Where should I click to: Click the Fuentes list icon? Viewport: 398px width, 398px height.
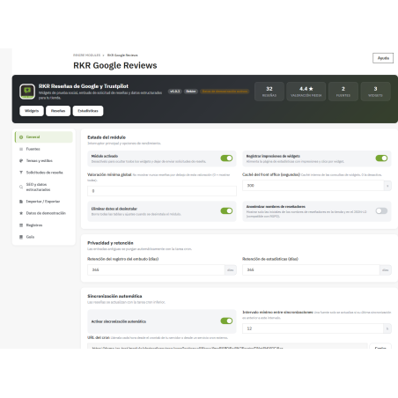click(x=21, y=149)
